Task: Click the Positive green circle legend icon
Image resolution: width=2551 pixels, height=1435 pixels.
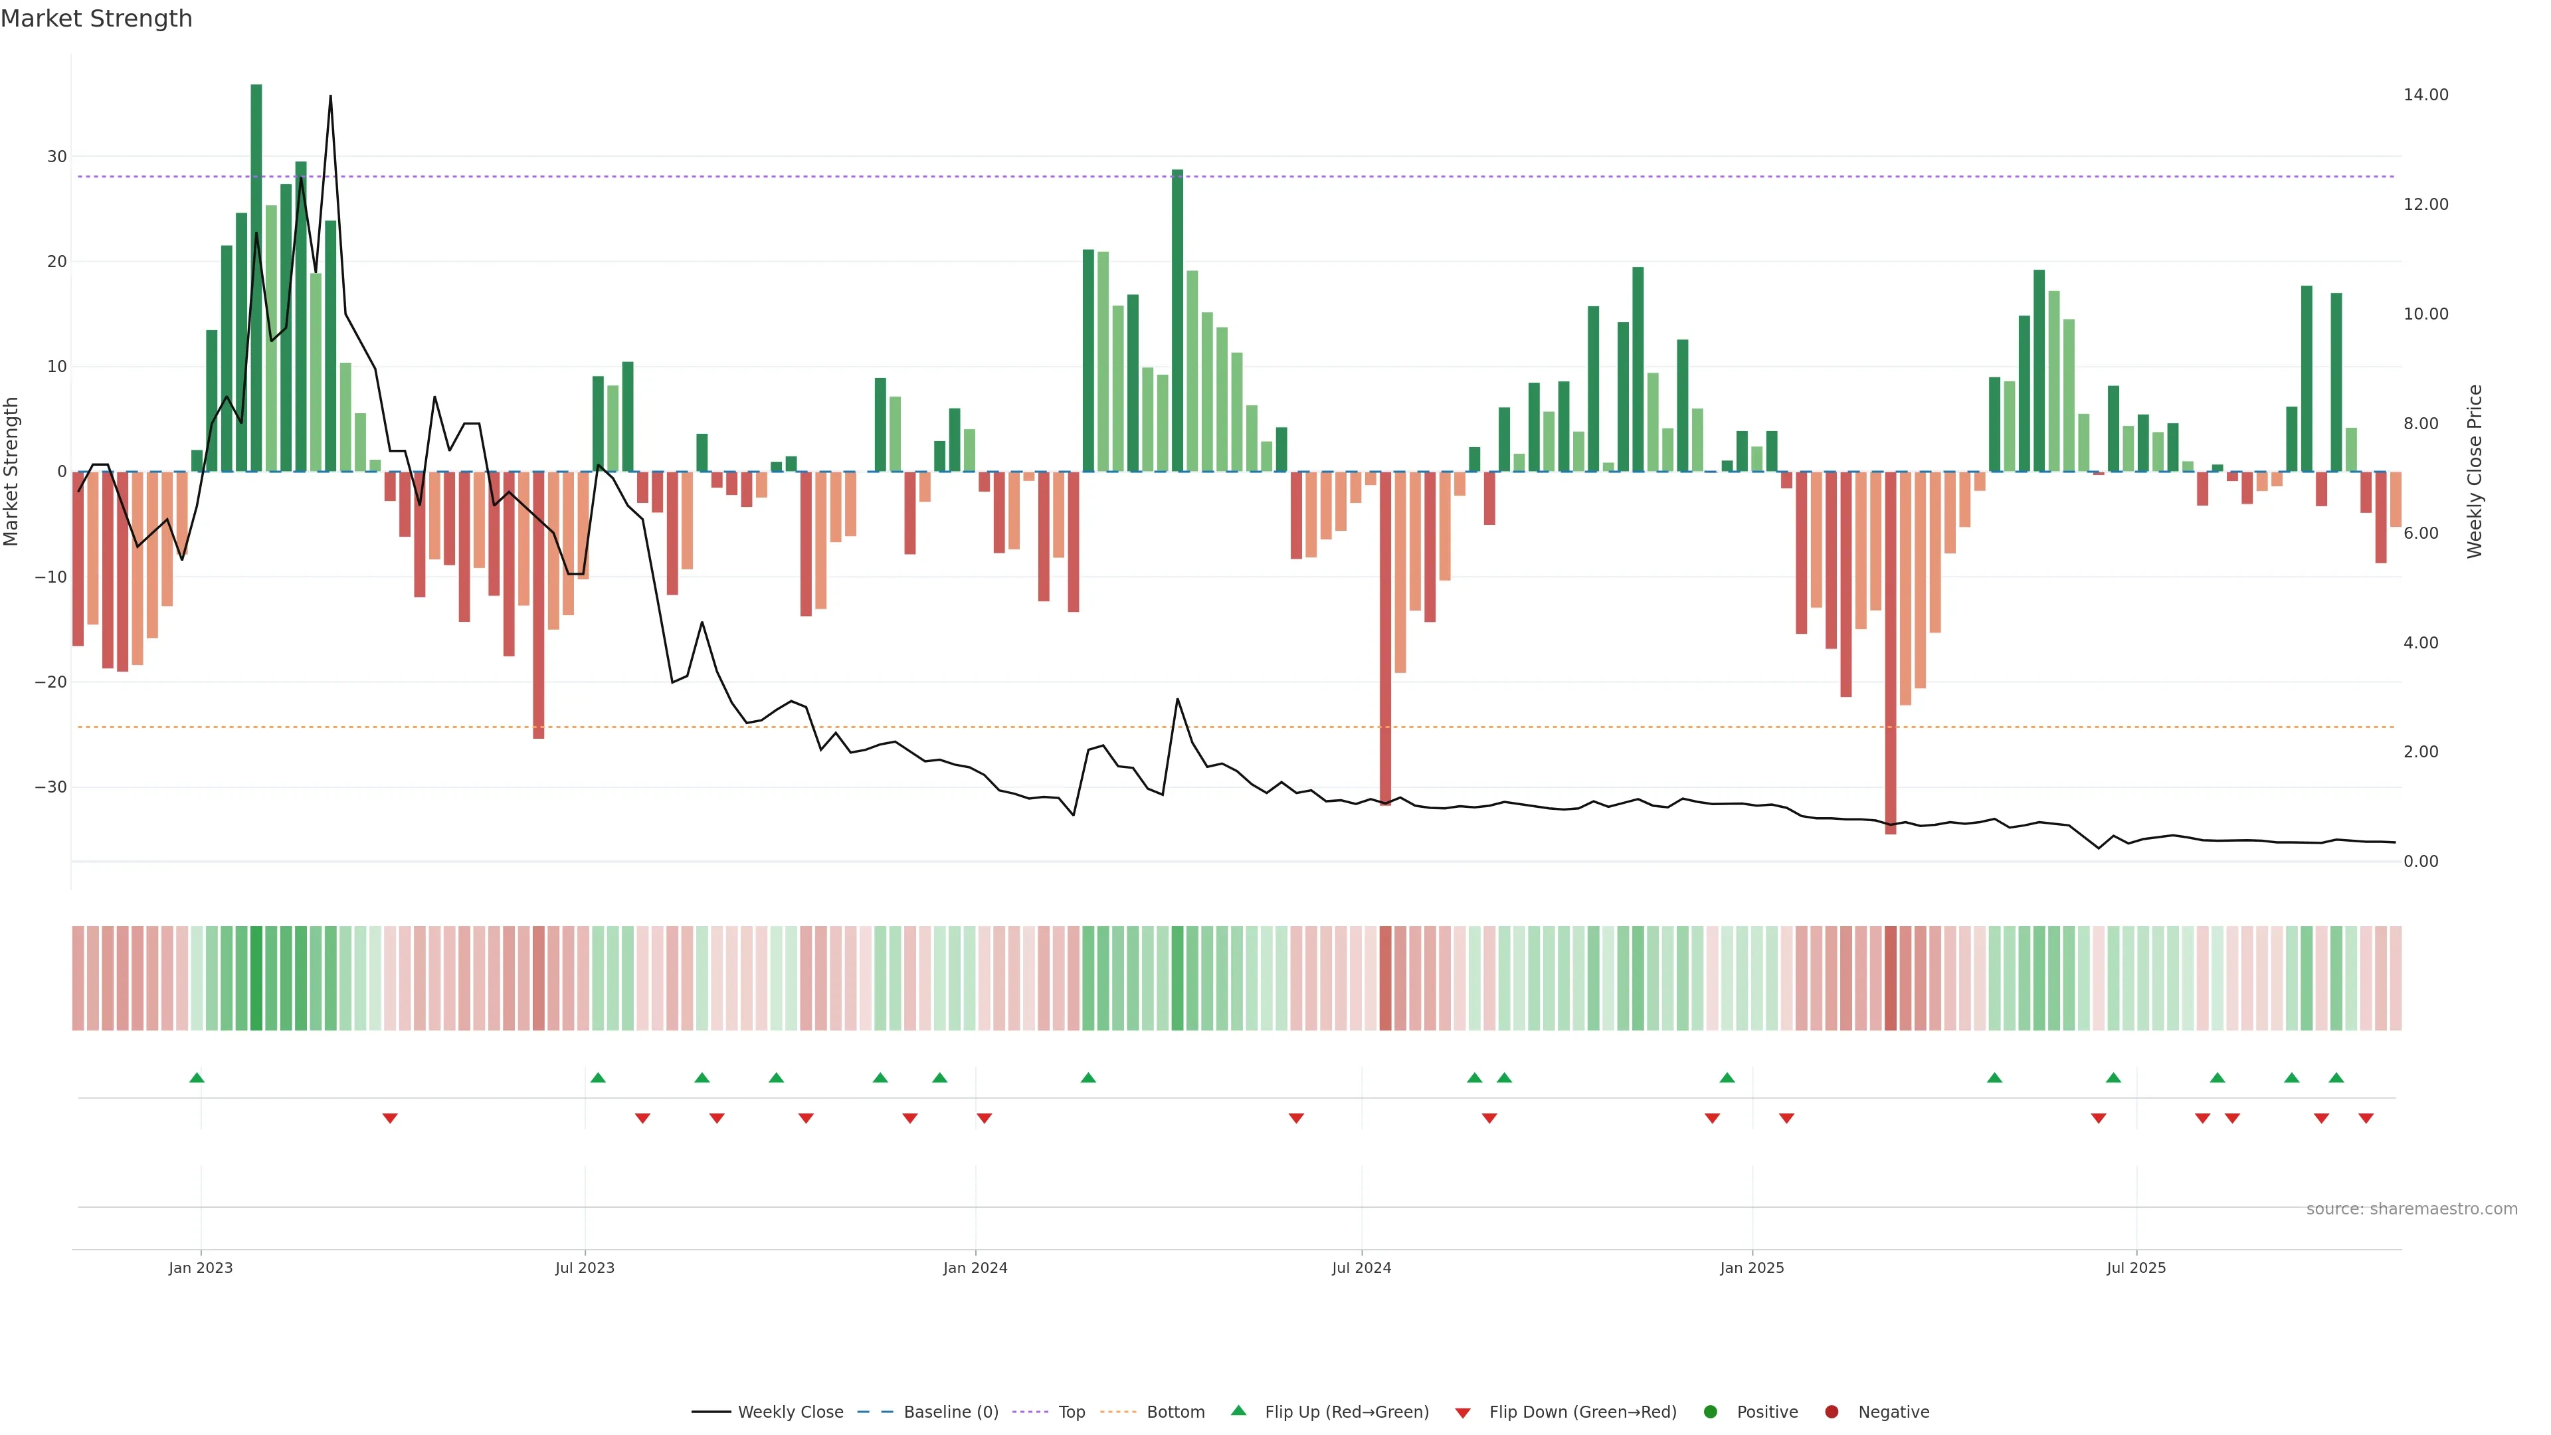Action: pos(1710,1412)
